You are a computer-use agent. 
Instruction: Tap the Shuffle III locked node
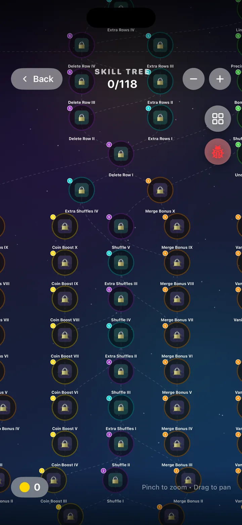tap(121, 371)
